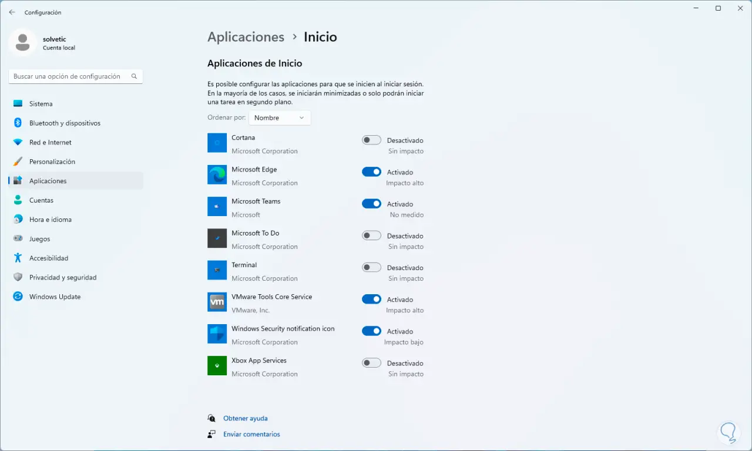Disable Microsoft Edge startup toggle
Viewport: 752px width, 451px height.
(371, 171)
